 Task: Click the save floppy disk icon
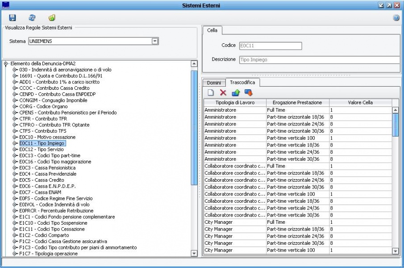(12, 18)
